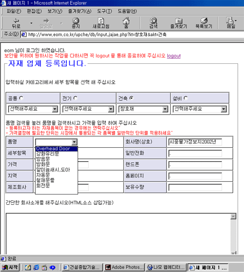Click the logout link
The image size is (244, 272).
174,56
